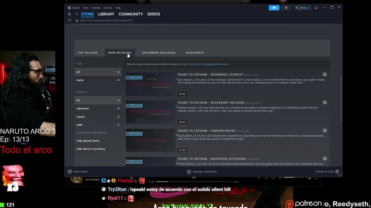371x208 pixels.
Task: Click the question mark help icon
Action: pyautogui.click(x=296, y=8)
